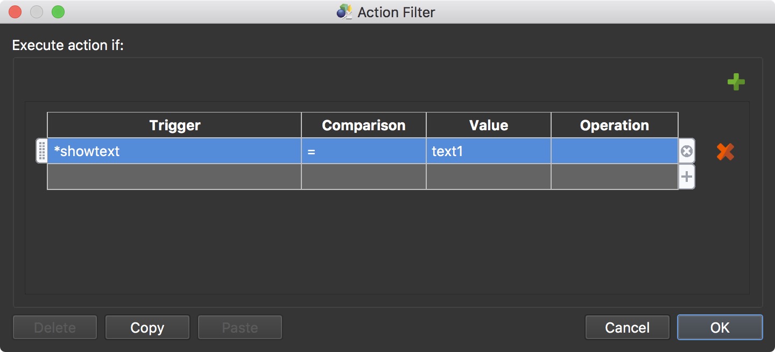The width and height of the screenshot is (775, 352).
Task: Click the empty Operation cell in first row
Action: click(614, 151)
